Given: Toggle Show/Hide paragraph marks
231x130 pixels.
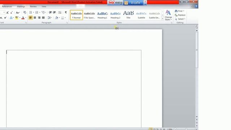Looking at the screenshot, I should coord(66,13).
